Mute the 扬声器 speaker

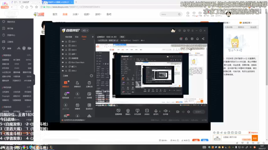point(165,112)
